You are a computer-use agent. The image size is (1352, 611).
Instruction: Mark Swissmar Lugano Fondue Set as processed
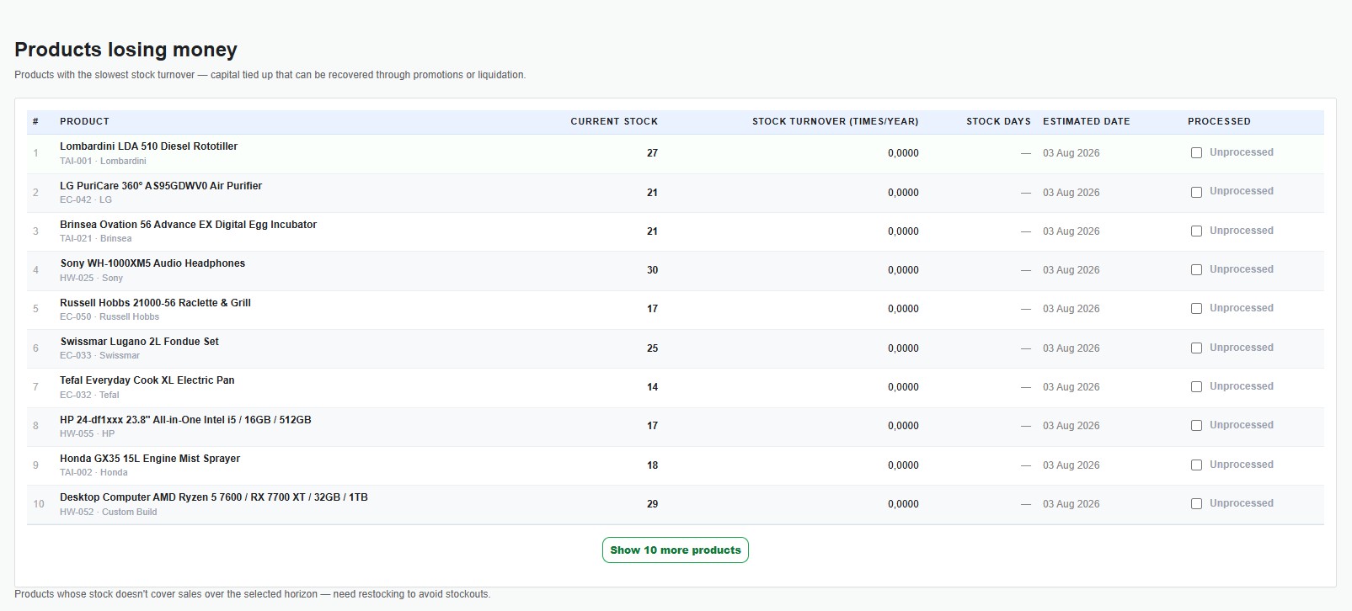pyautogui.click(x=1196, y=348)
